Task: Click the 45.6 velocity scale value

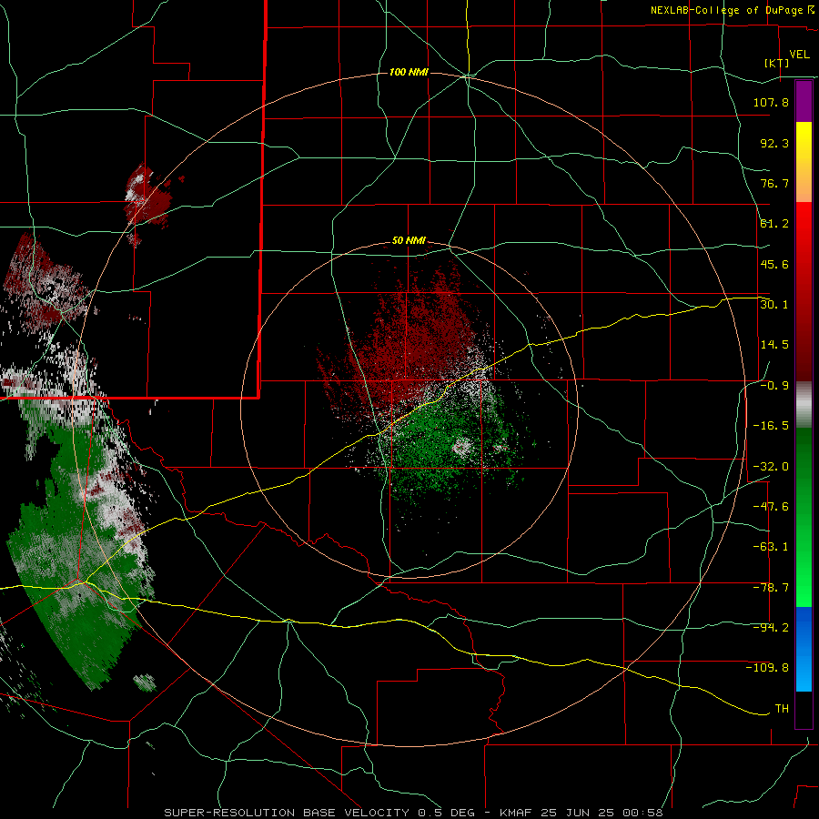Action: pos(774,264)
